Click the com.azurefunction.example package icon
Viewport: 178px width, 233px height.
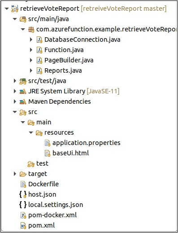point(31,30)
